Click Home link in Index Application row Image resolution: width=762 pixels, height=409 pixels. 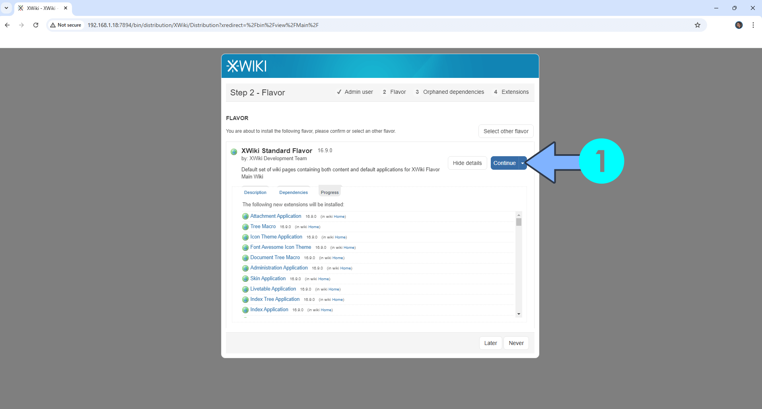(326, 310)
